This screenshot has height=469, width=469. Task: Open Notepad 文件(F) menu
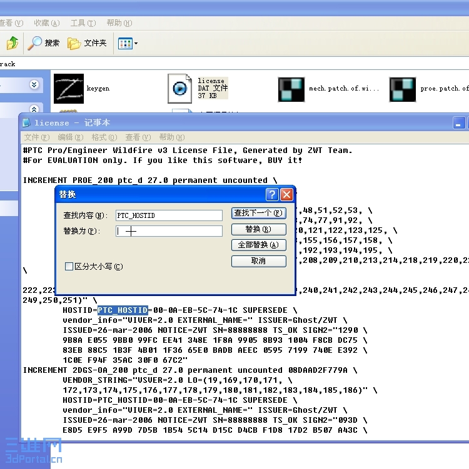[x=36, y=137]
